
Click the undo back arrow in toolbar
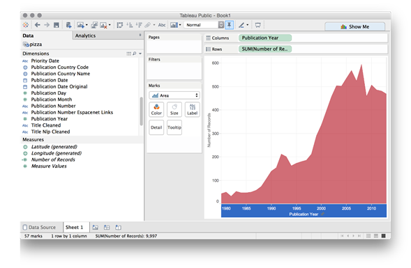(37, 25)
